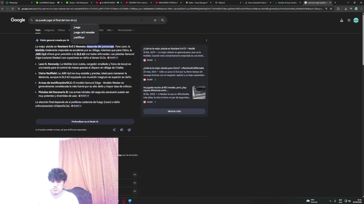Switch to the Partidos de hoy tab
Image resolution: width=364 pixels, height=204 pixels.
288,3
